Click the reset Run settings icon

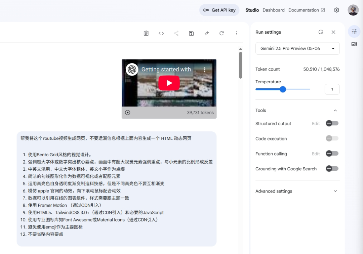click(x=321, y=32)
